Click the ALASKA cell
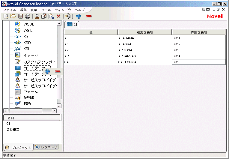This screenshot has width=229, height=159. coord(145,44)
